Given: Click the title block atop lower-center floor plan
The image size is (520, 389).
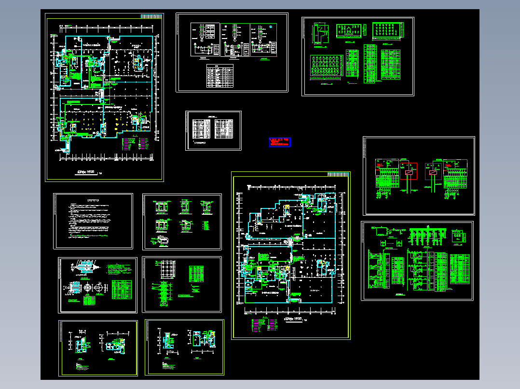Looking at the screenshot, I should coord(338,174).
